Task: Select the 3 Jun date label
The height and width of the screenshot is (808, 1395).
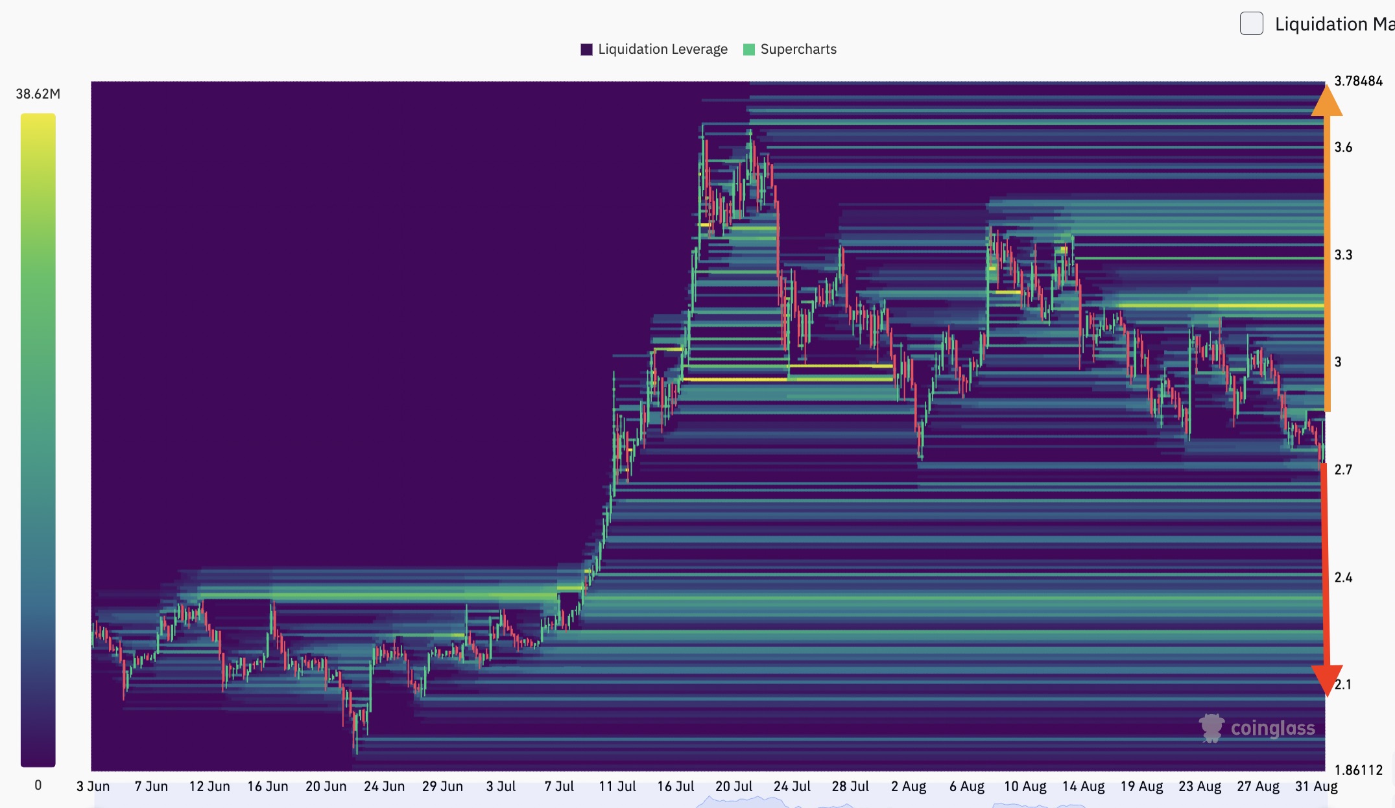Action: [x=93, y=787]
